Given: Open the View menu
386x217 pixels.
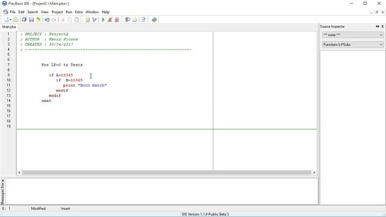Looking at the screenshot, I should click(x=45, y=12).
